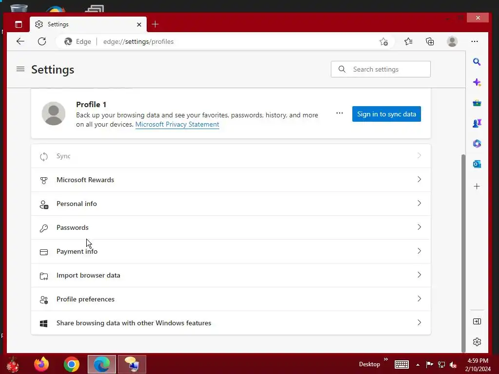
Task: Expand the Import browser data chevron
Action: [419, 275]
